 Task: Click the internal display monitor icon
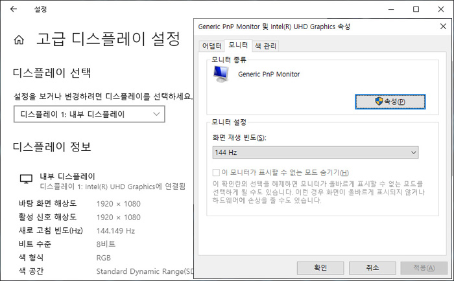27,179
